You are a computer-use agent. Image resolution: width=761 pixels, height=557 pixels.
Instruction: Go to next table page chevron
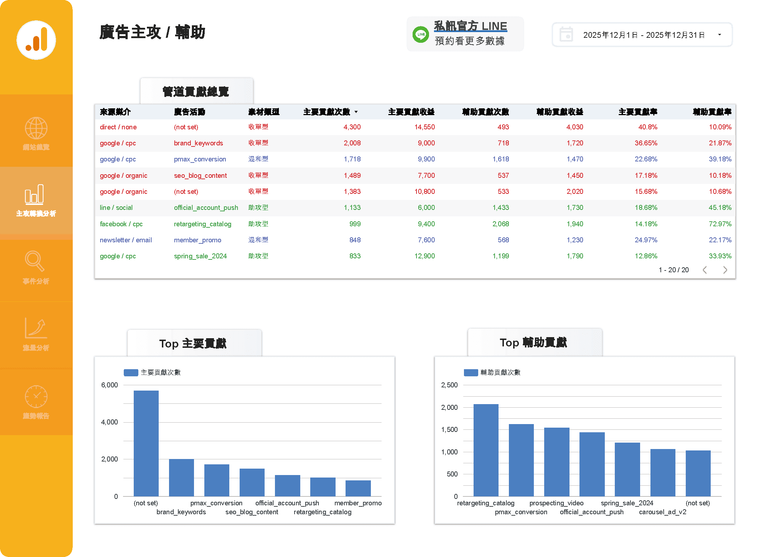[725, 270]
